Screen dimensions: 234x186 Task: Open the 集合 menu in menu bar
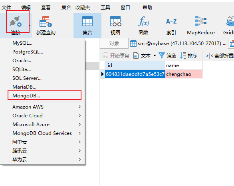(66, 7)
